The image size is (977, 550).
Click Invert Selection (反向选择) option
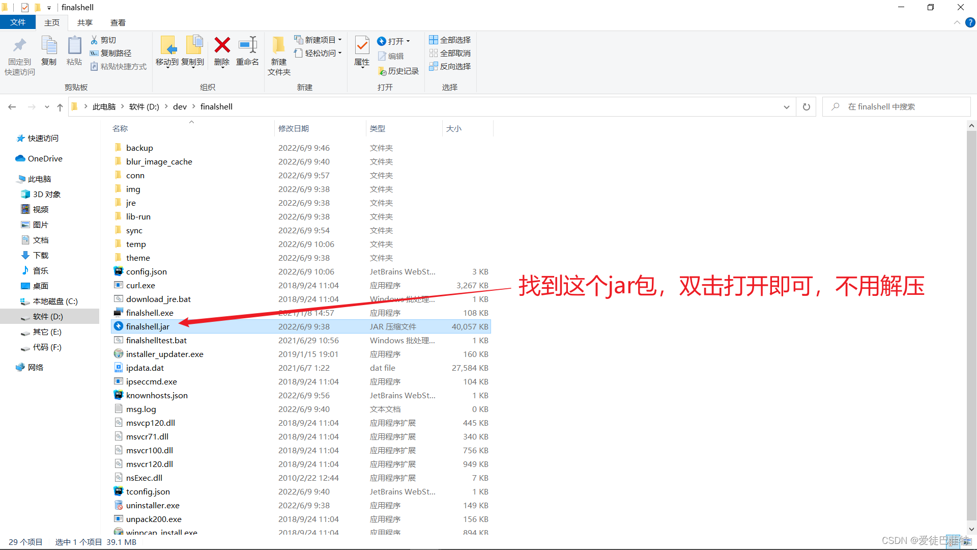(x=450, y=66)
